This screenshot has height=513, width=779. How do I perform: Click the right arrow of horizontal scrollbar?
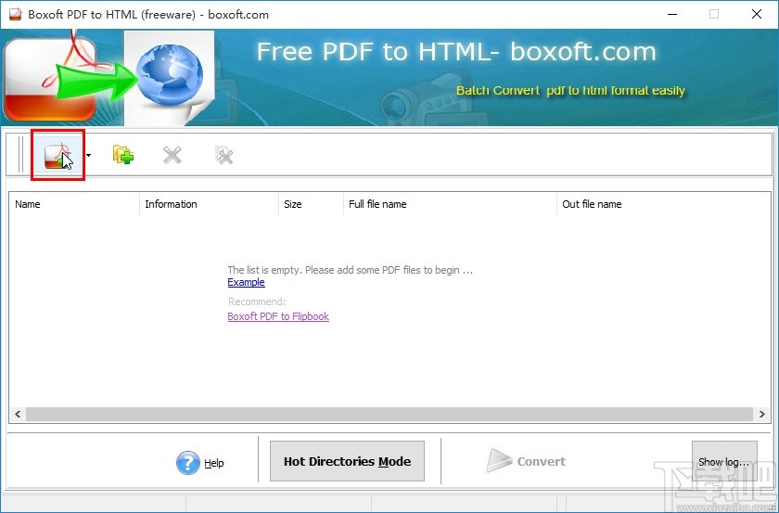pyautogui.click(x=762, y=414)
